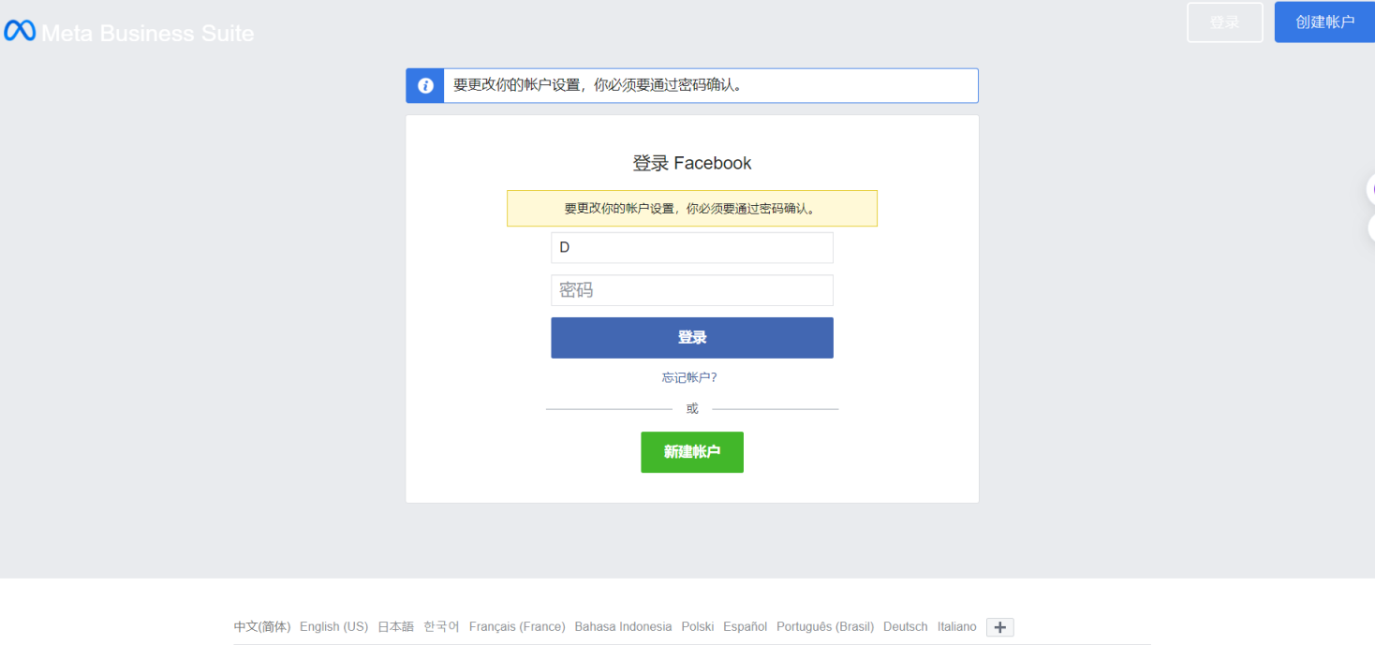Switch language to 한국어

coord(440,626)
